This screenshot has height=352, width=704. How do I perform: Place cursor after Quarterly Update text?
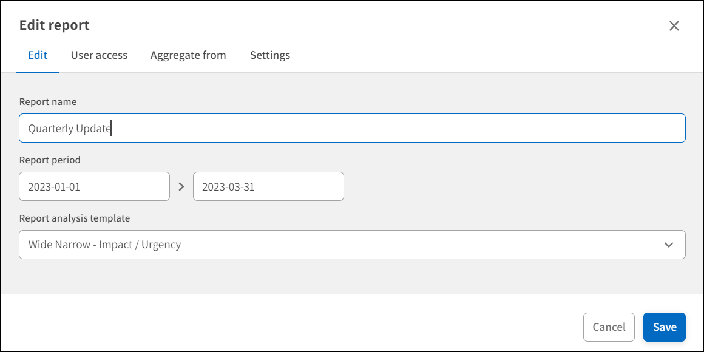click(x=112, y=128)
